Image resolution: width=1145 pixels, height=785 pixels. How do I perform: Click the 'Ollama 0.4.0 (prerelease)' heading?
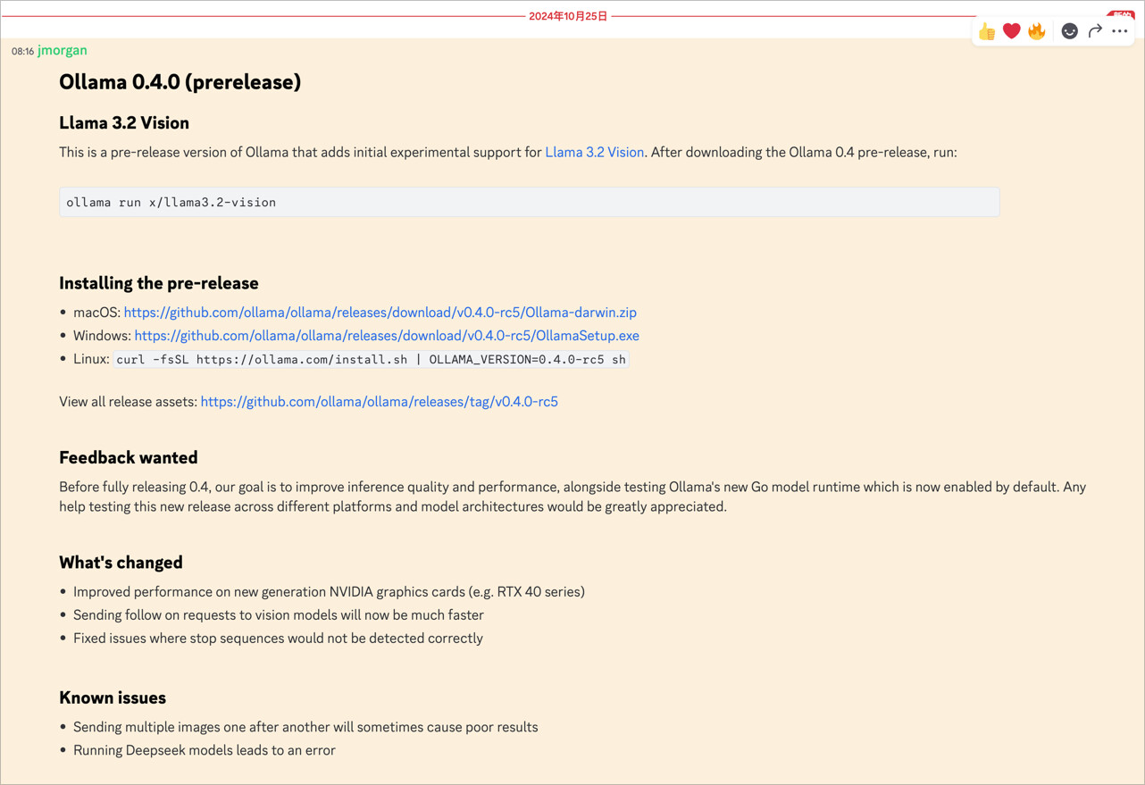[x=180, y=82]
